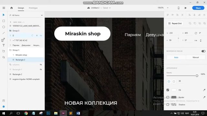Select the Pen tool

point(4,39)
